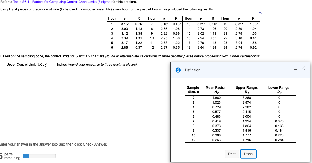Click the 'Lower Range, D3' column header
Image resolution: width=312 pixels, height=163 pixels.
point(279,90)
